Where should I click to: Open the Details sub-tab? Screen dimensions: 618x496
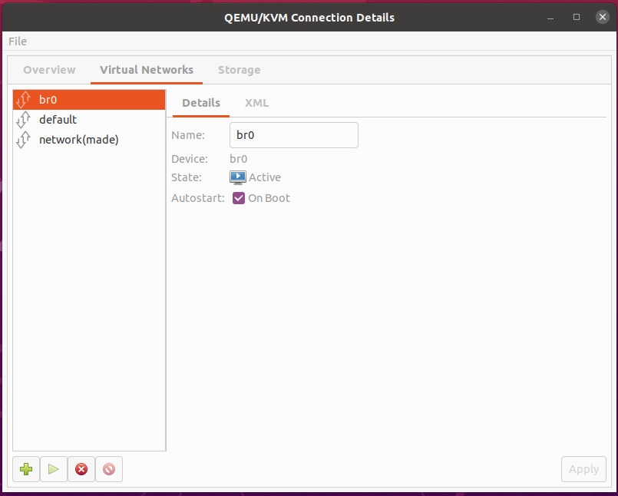point(201,103)
